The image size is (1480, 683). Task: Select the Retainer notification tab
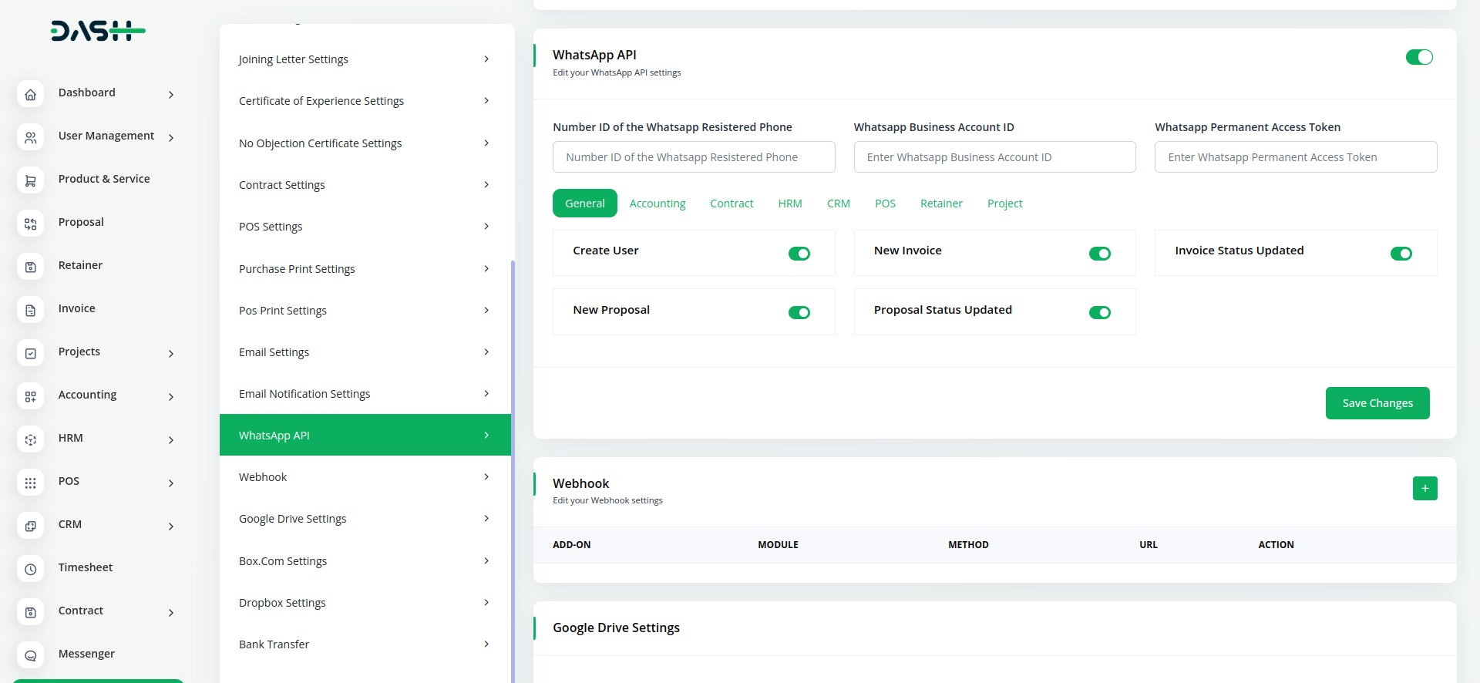[940, 204]
